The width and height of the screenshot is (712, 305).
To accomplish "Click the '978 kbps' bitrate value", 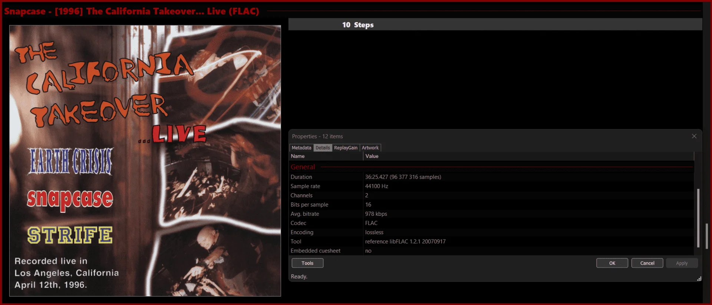I will point(376,214).
